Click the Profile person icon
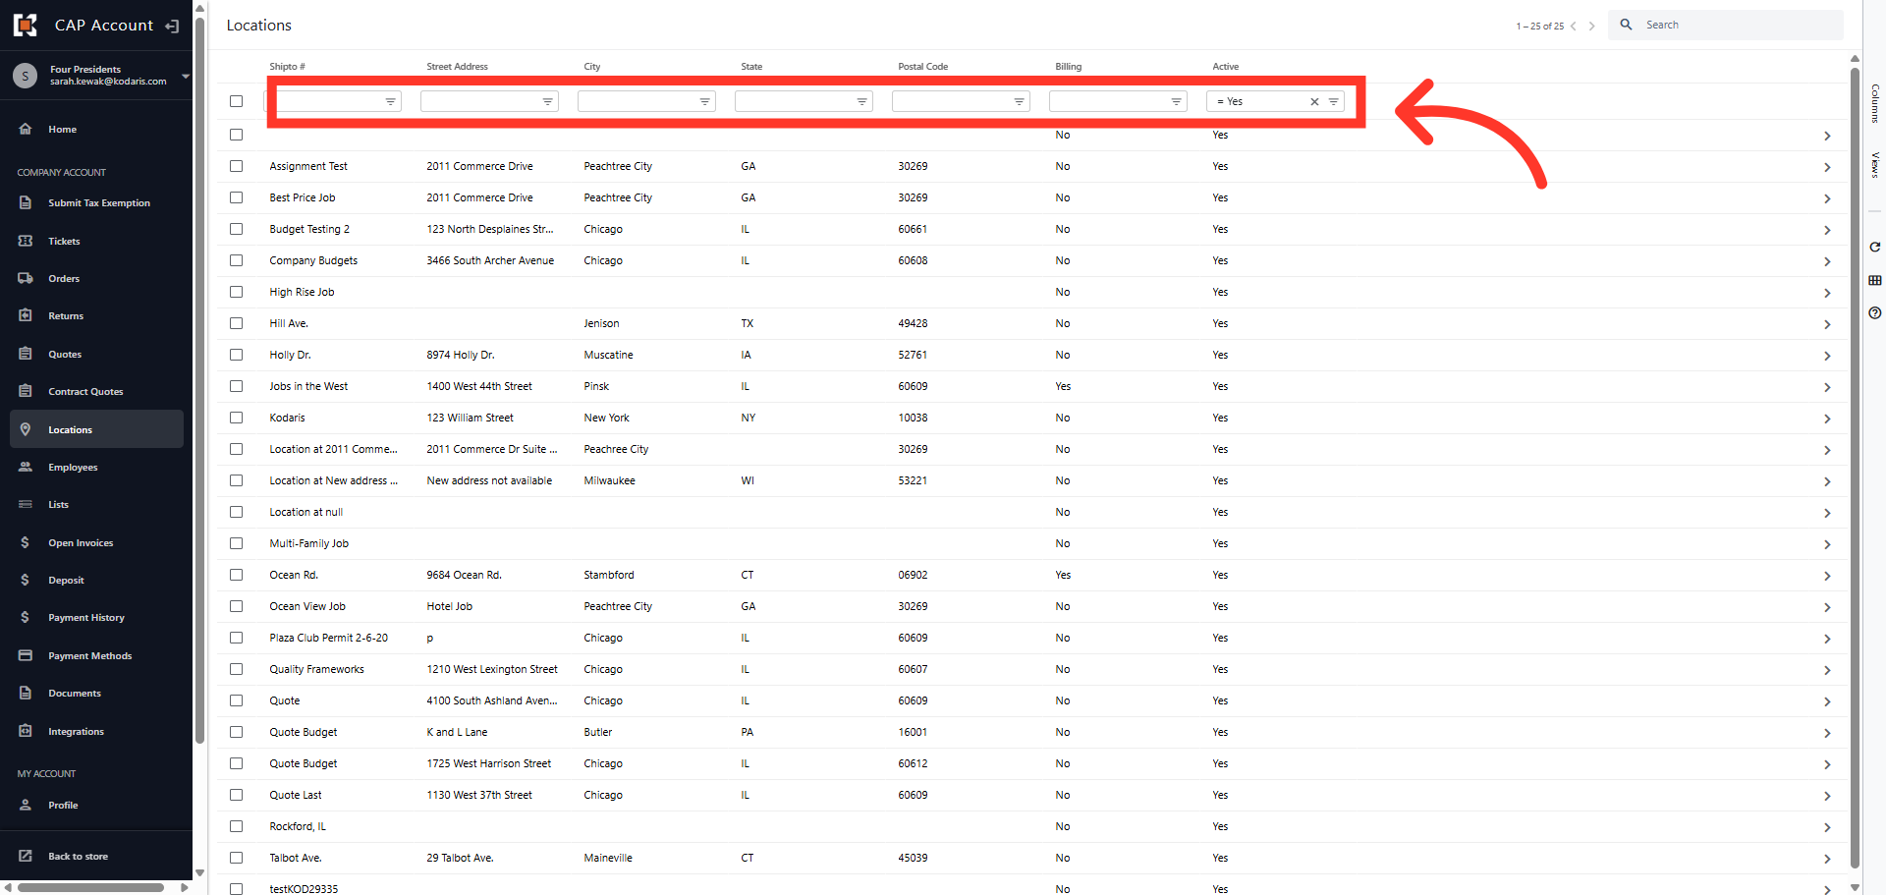The width and height of the screenshot is (1886, 895). tap(26, 805)
